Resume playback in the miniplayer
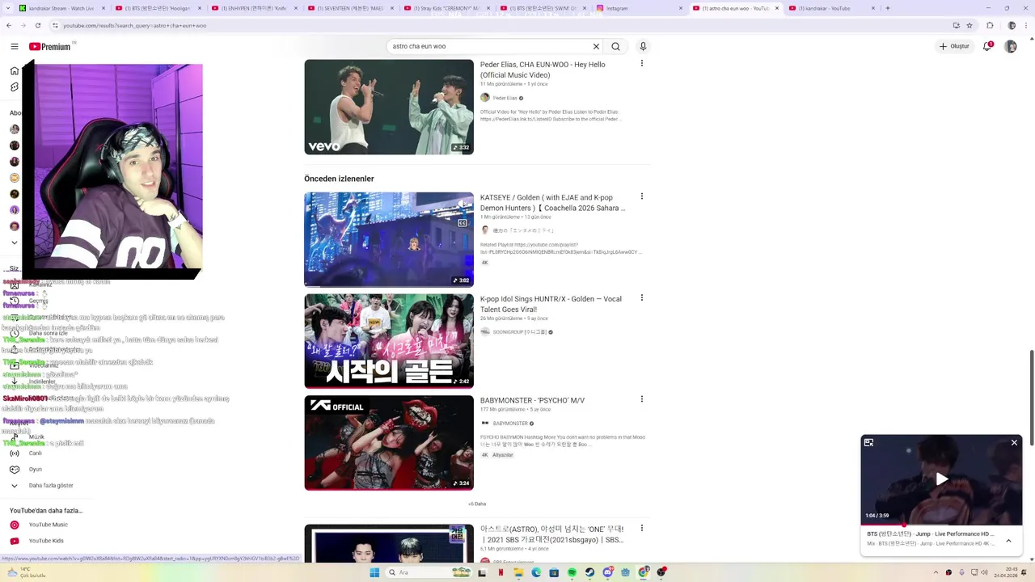The height and width of the screenshot is (582, 1035). [941, 479]
